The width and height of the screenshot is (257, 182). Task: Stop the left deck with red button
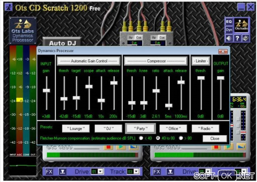coord(108,147)
